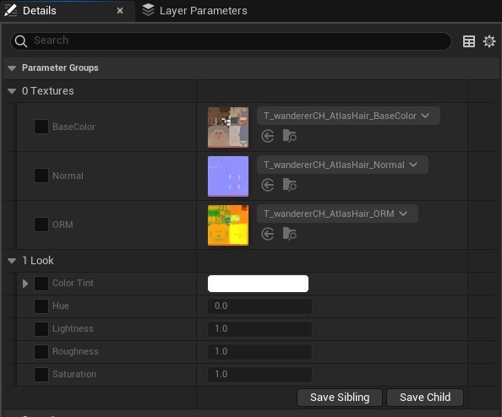Open Details panel settings gear
Viewport: 502px width, 417px height.
point(489,41)
